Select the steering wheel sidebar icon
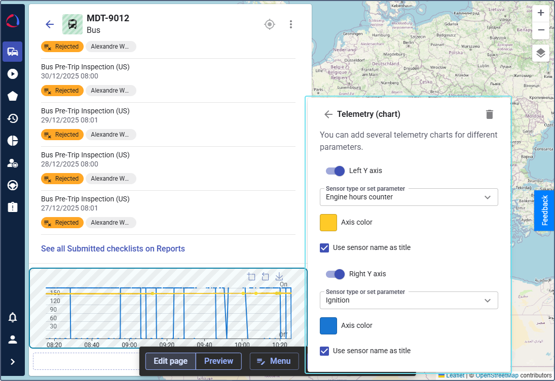This screenshot has height=381, width=555. 12,185
